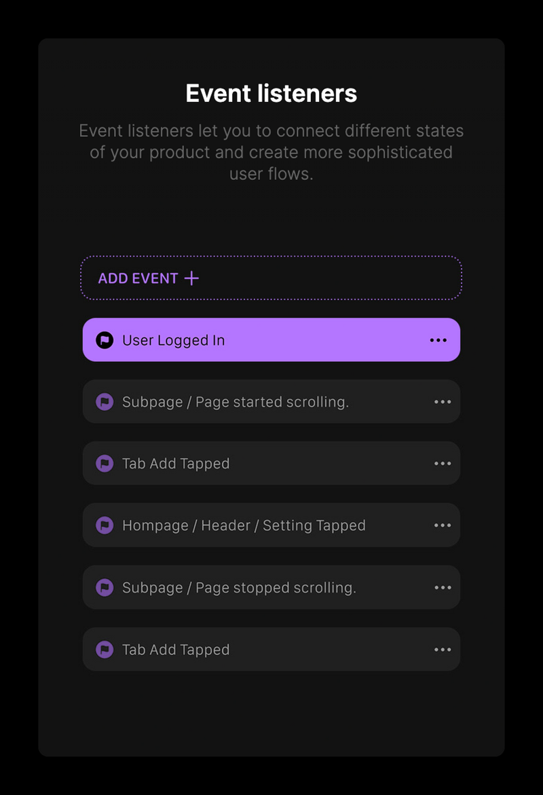Click the flag icon next to Tab Add Tapped
This screenshot has height=795, width=543.
[x=105, y=463]
